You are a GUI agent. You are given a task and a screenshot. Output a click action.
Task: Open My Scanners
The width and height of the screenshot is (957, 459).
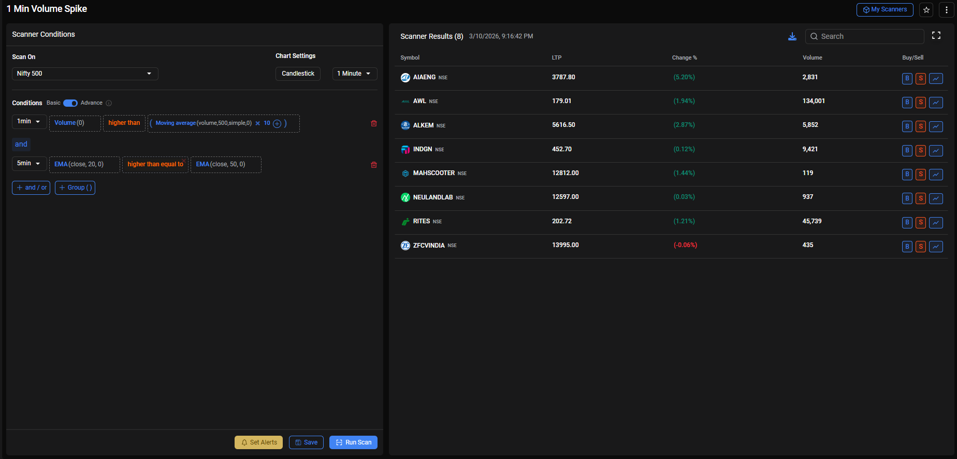[x=885, y=10]
